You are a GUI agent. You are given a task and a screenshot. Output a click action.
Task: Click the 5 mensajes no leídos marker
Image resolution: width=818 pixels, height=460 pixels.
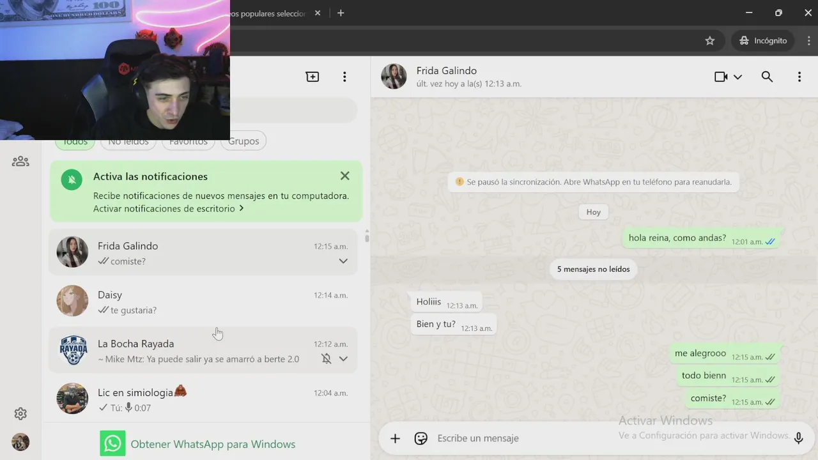[593, 269]
